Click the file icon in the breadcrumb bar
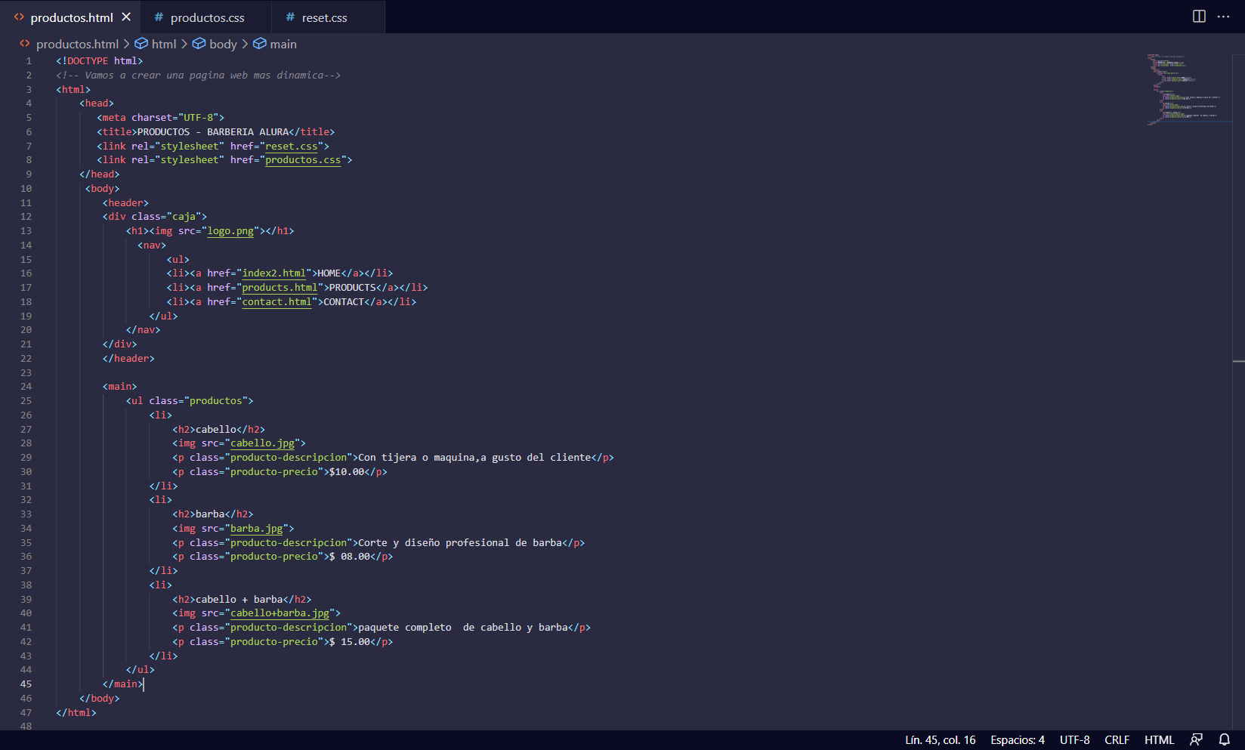Screen dimensions: 1245x750 click(x=25, y=44)
